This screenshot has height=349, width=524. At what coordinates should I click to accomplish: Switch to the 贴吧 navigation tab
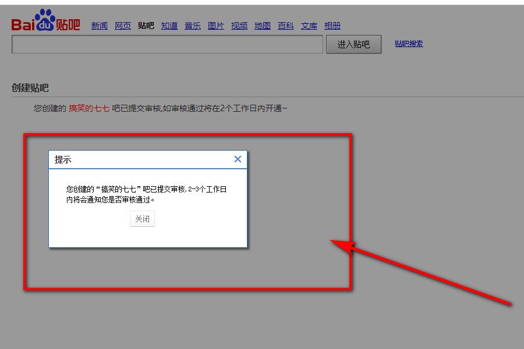click(x=146, y=26)
